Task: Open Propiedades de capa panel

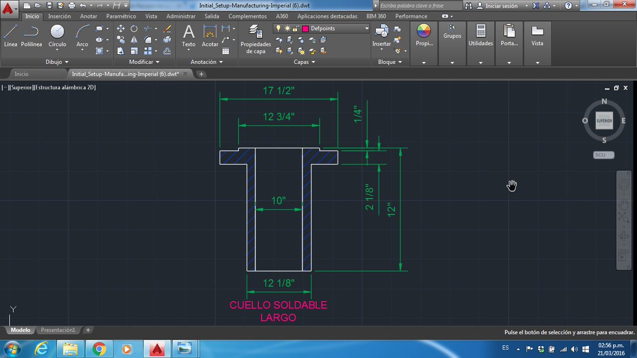Action: [255, 39]
